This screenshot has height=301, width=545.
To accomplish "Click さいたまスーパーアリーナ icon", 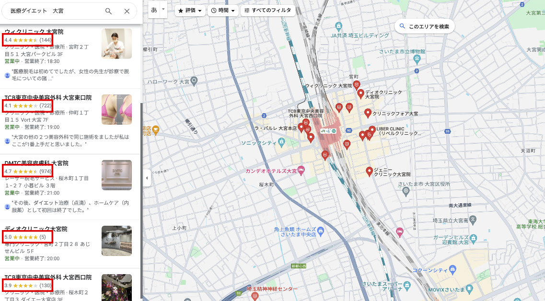I will tap(407, 286).
